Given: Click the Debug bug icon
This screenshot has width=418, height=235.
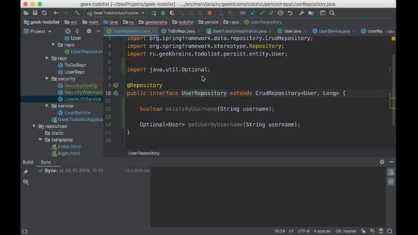Looking at the screenshot, I should [163, 13].
